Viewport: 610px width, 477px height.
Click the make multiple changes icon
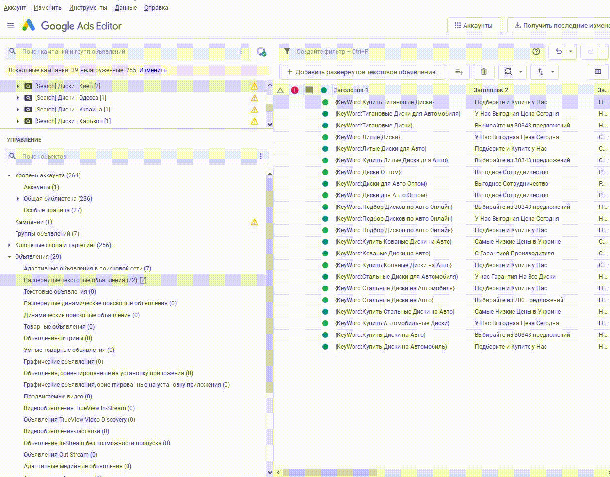point(459,72)
